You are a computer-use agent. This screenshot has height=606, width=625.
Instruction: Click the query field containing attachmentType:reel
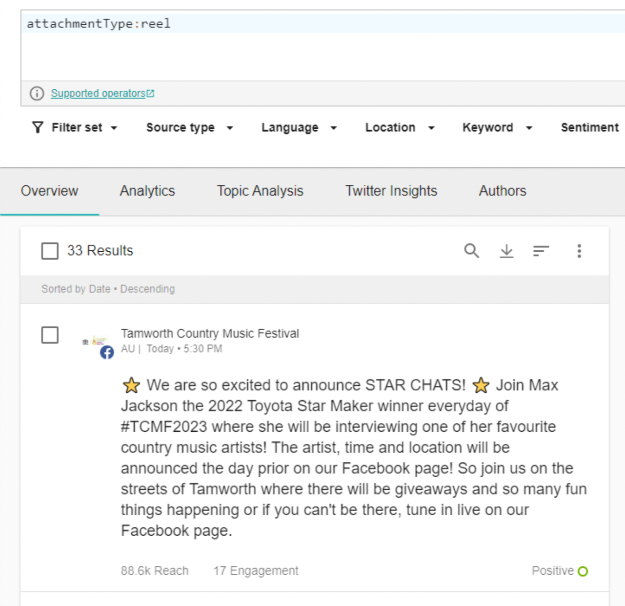click(x=323, y=45)
